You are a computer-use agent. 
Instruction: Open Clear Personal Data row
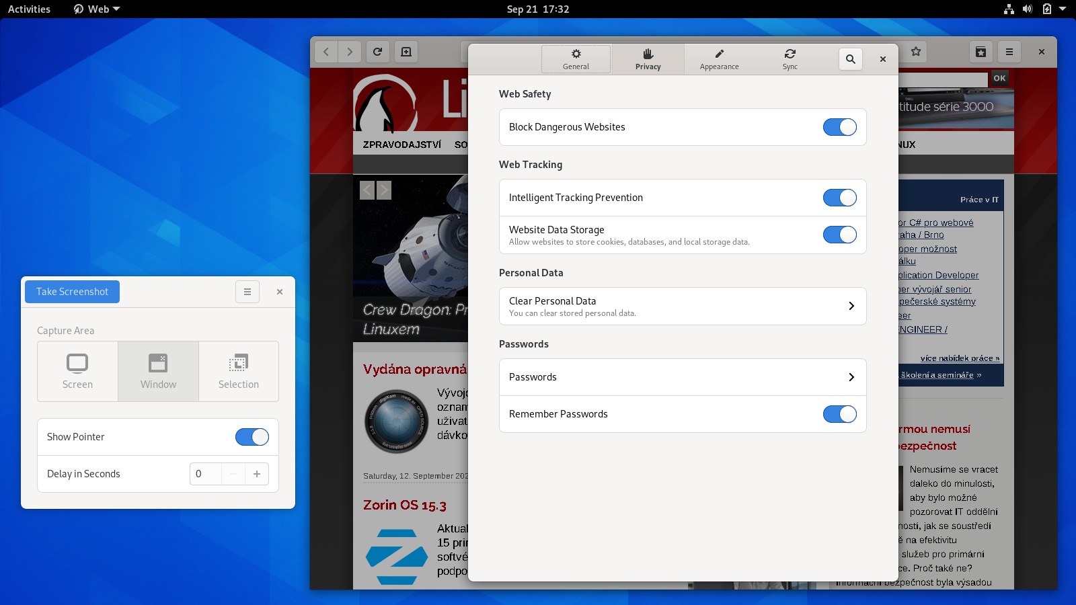[x=683, y=307]
